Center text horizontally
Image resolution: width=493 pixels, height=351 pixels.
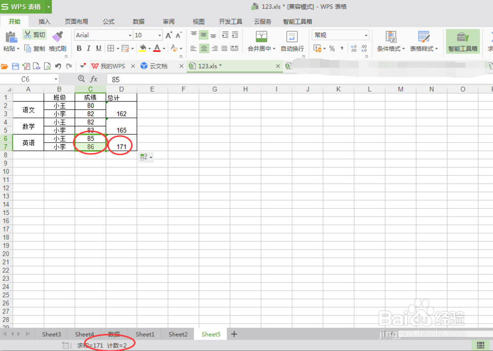[x=204, y=48]
